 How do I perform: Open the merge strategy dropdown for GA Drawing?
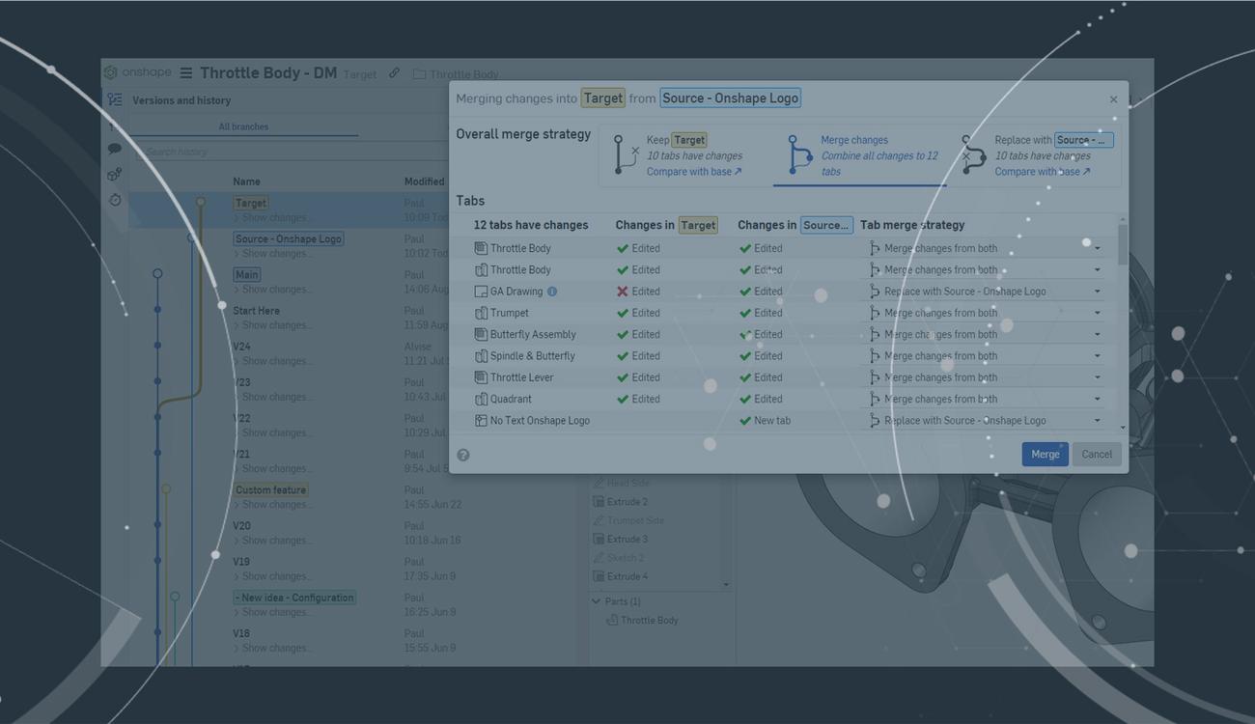(x=1097, y=291)
